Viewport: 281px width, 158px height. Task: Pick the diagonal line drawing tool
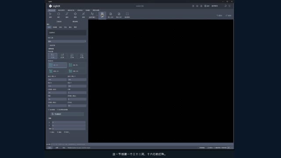[x=67, y=15]
